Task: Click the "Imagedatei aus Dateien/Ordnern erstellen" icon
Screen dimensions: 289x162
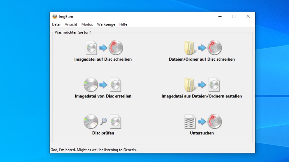Action: [202, 85]
